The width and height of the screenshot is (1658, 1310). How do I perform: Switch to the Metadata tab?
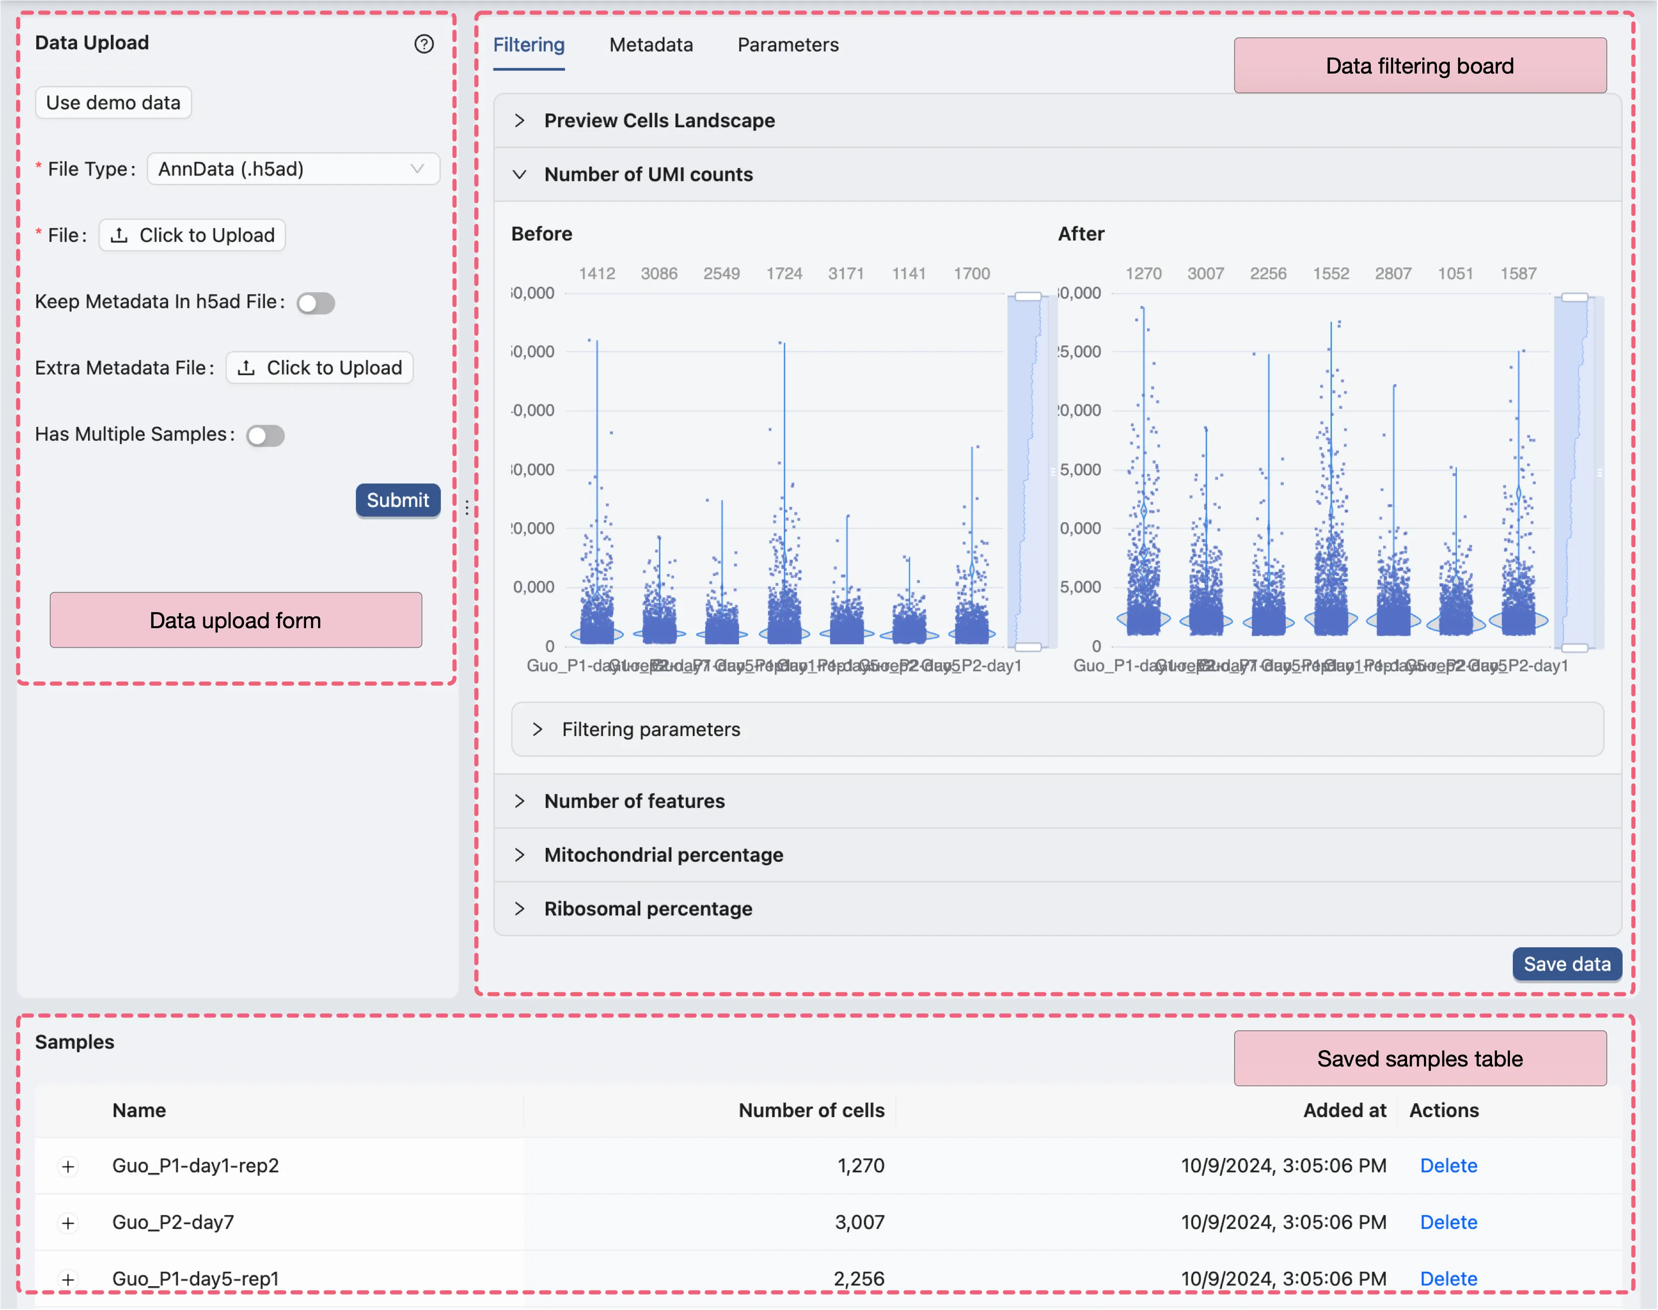[651, 45]
